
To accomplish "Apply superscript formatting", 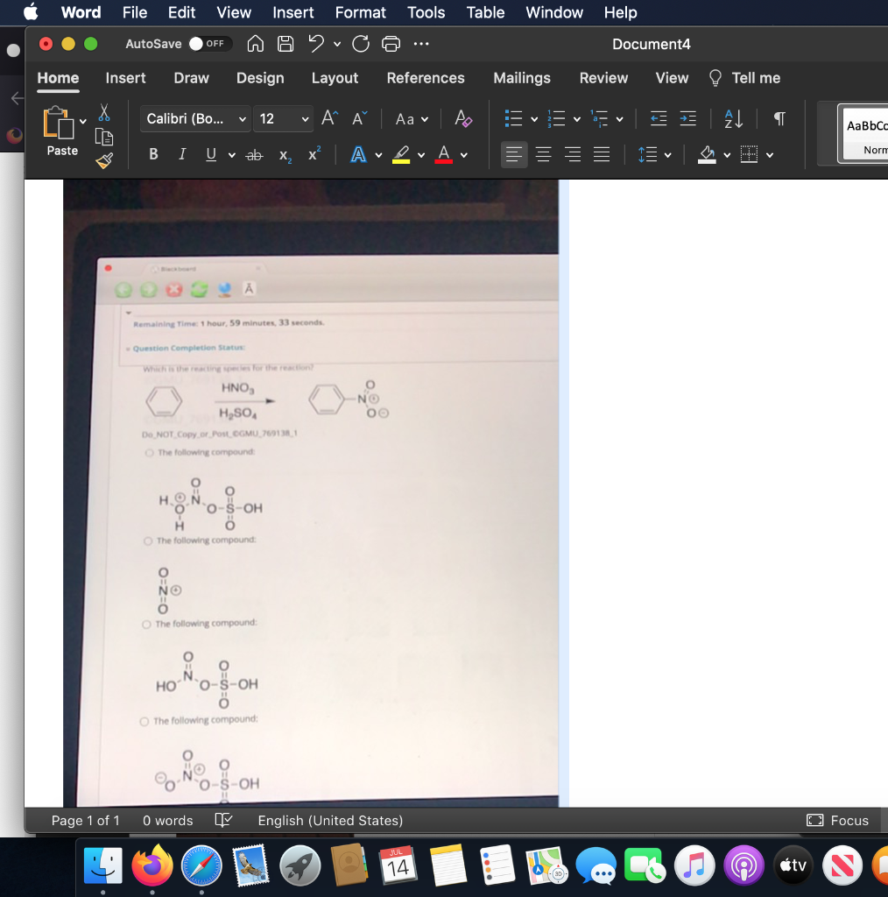I will tap(312, 154).
